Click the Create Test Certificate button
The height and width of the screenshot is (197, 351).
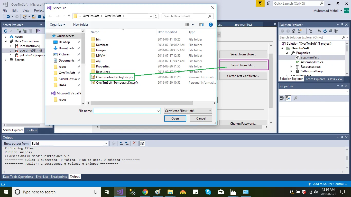[x=243, y=76]
